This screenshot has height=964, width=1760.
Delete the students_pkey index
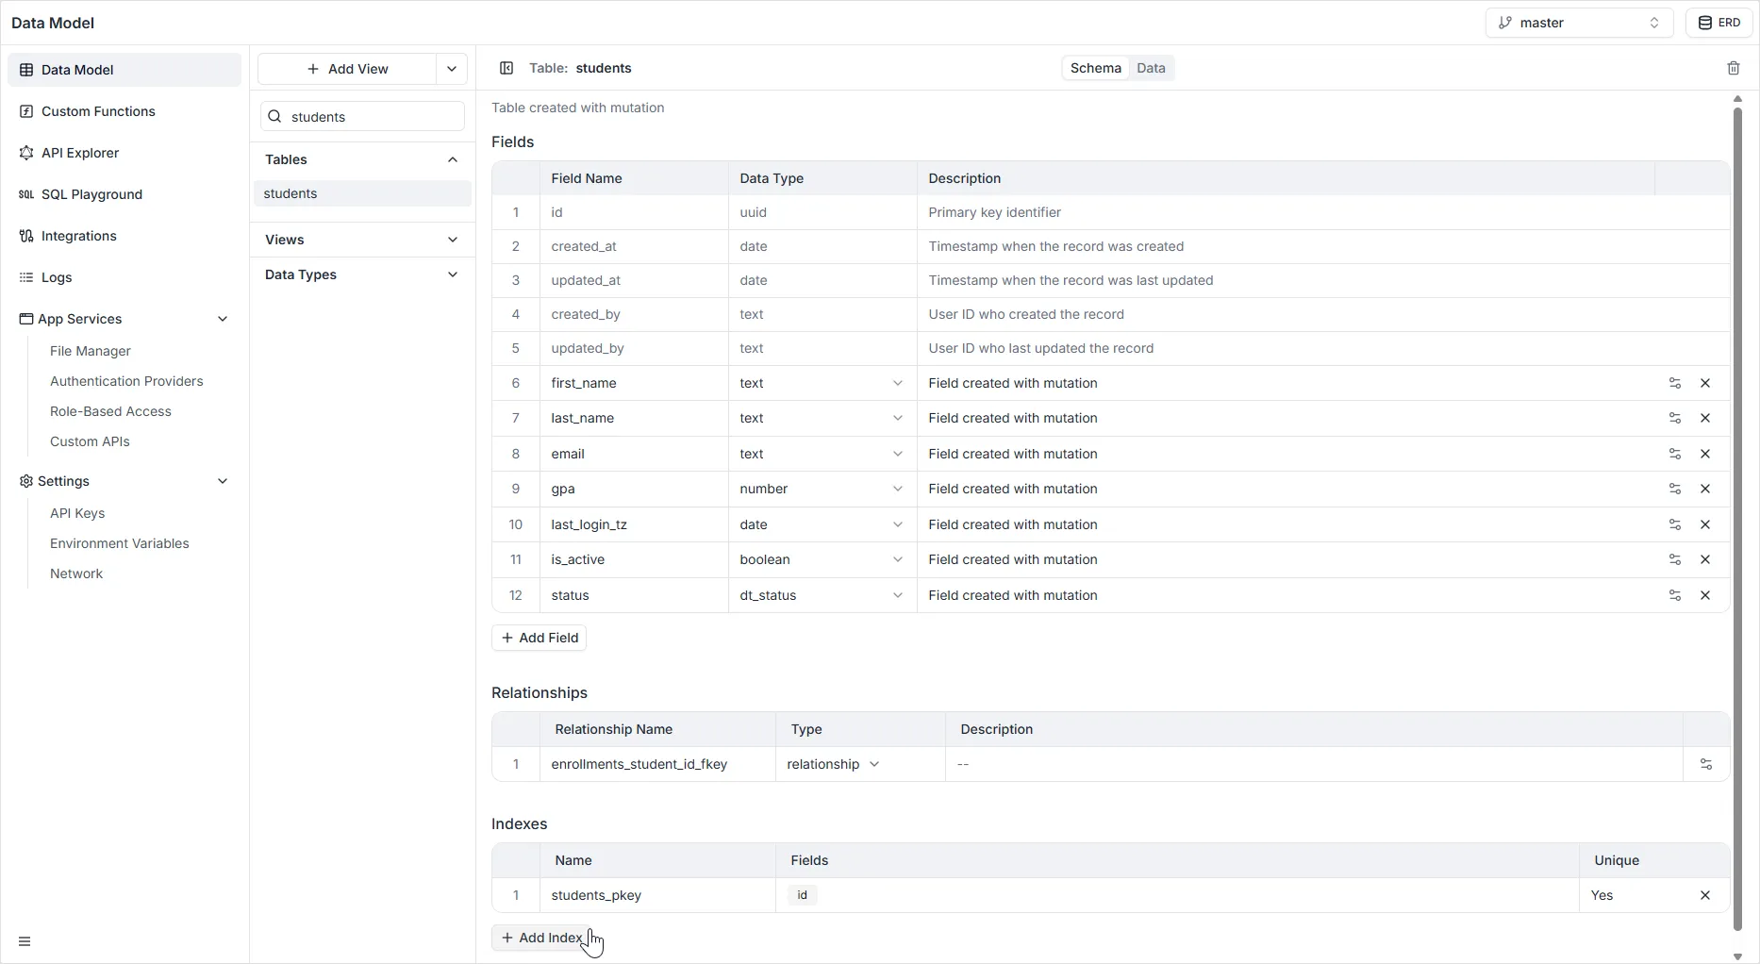pyautogui.click(x=1704, y=895)
